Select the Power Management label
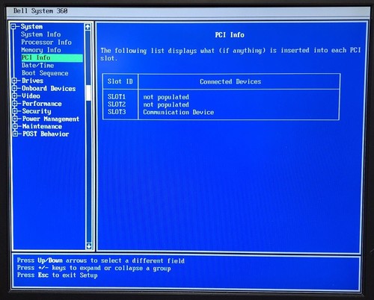This screenshot has height=300, width=374. (x=51, y=119)
